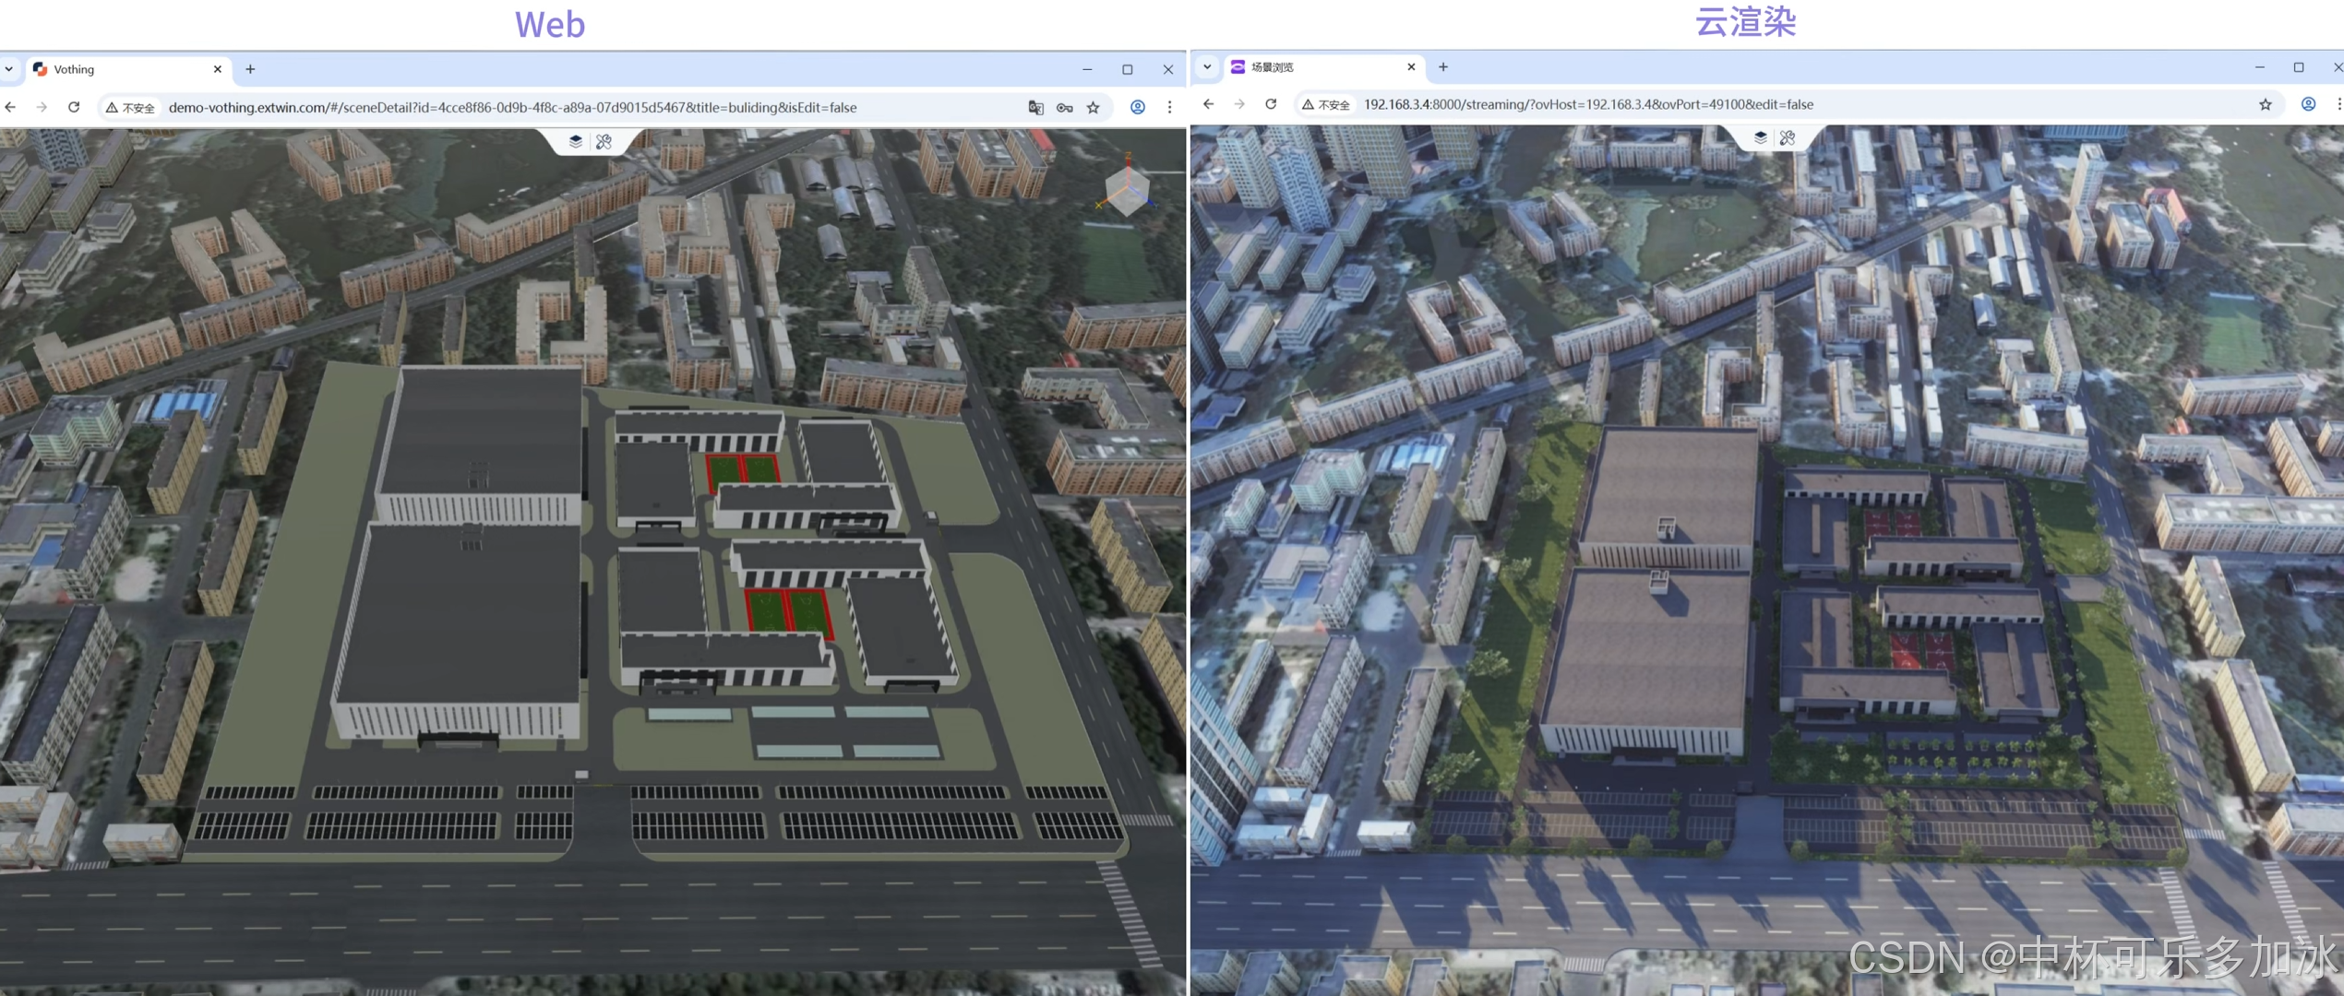Click the XYZ orientation cube gizmo
Screen dimensions: 2344x996
tap(1127, 192)
